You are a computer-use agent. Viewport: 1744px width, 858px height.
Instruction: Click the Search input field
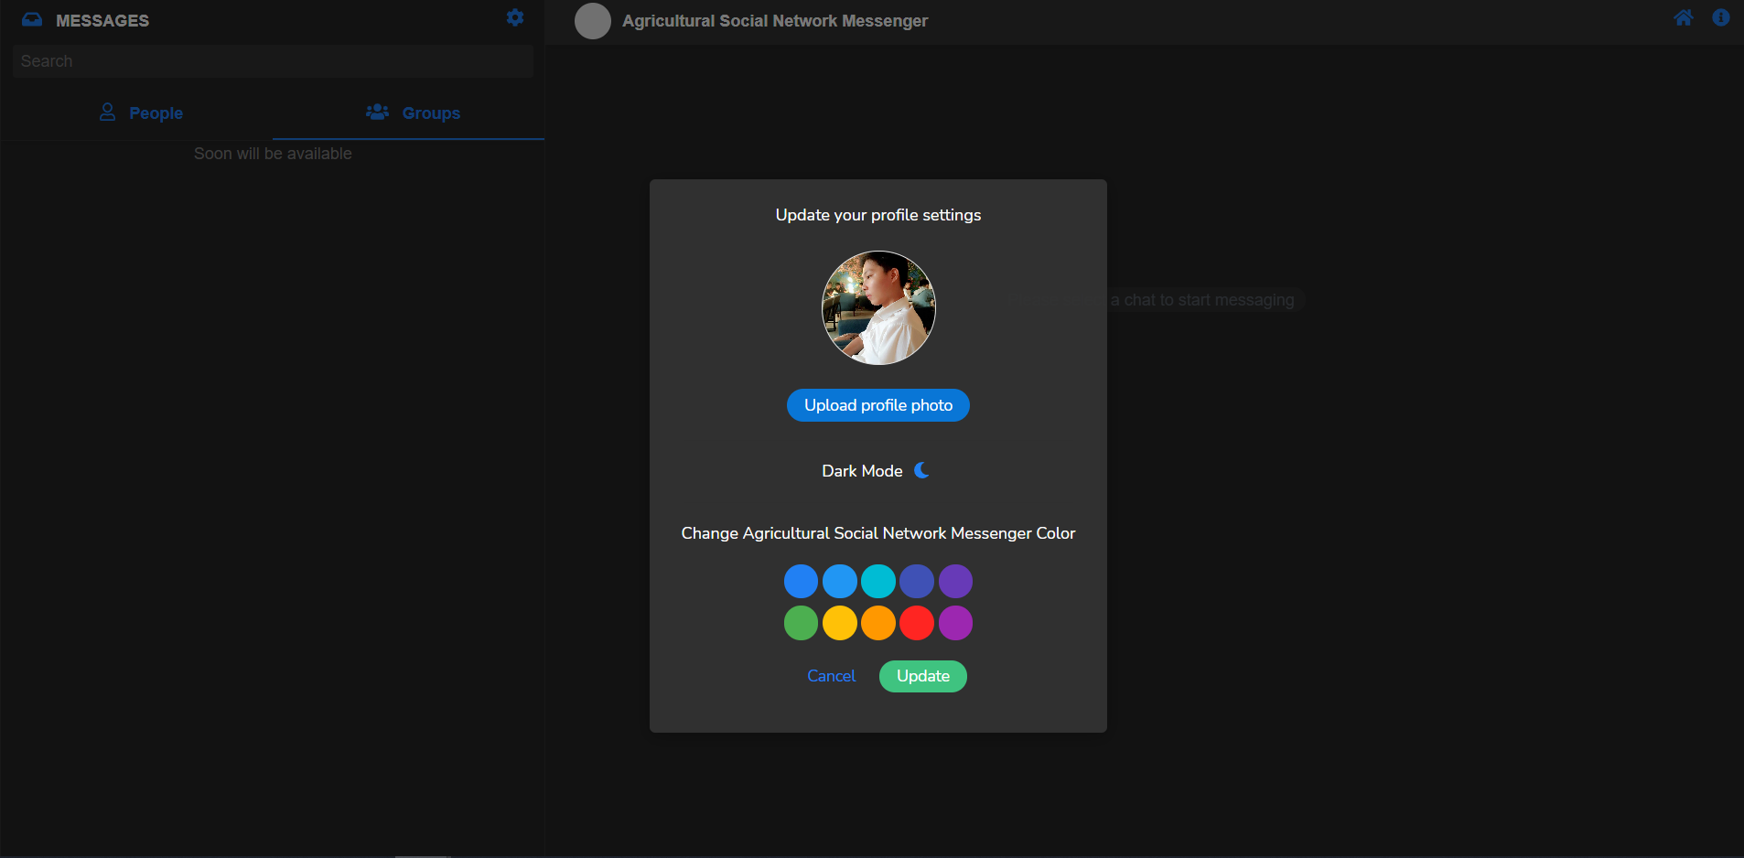(272, 60)
